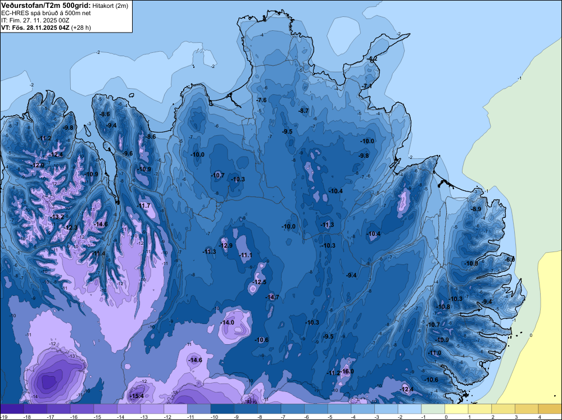
Task: Click the -16.0 temperature label
Action: [347, 371]
